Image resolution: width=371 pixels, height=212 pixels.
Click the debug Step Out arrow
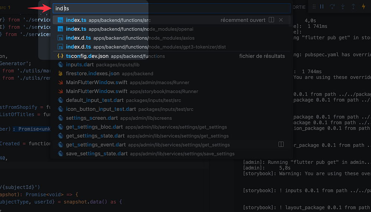[x=353, y=7]
